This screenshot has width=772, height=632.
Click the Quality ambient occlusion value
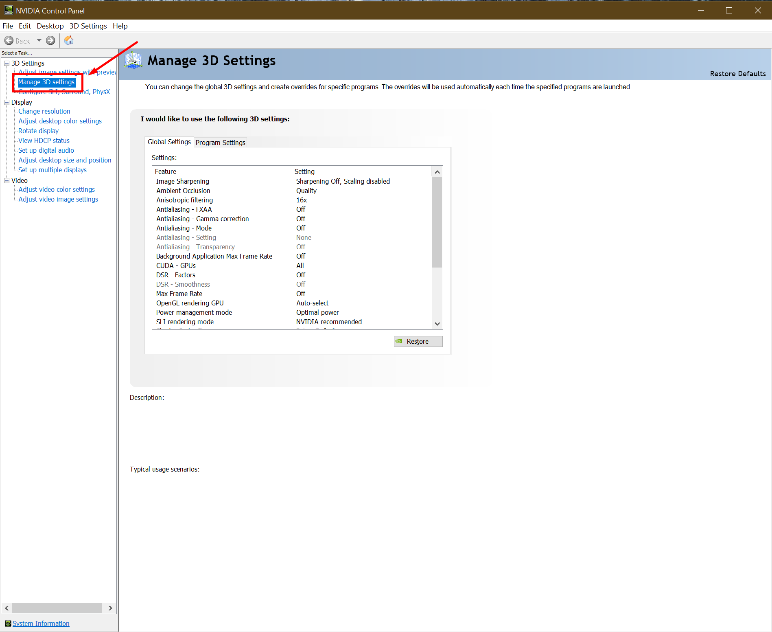[x=306, y=191]
